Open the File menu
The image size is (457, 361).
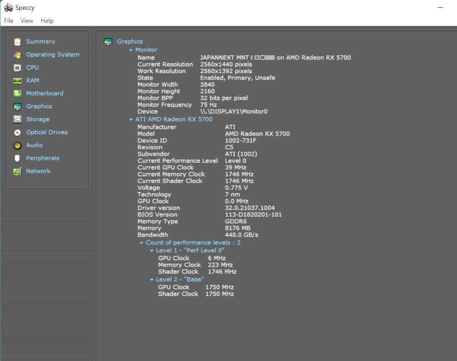tap(8, 20)
